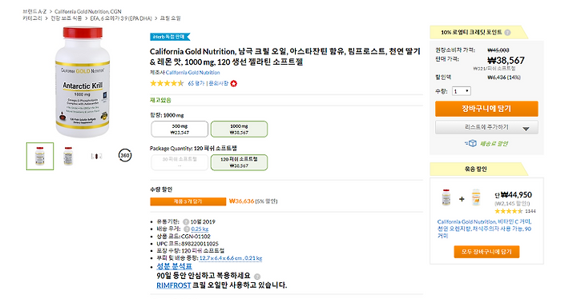Click the help icon after 90일 guarantee text

pyautogui.click(x=257, y=277)
